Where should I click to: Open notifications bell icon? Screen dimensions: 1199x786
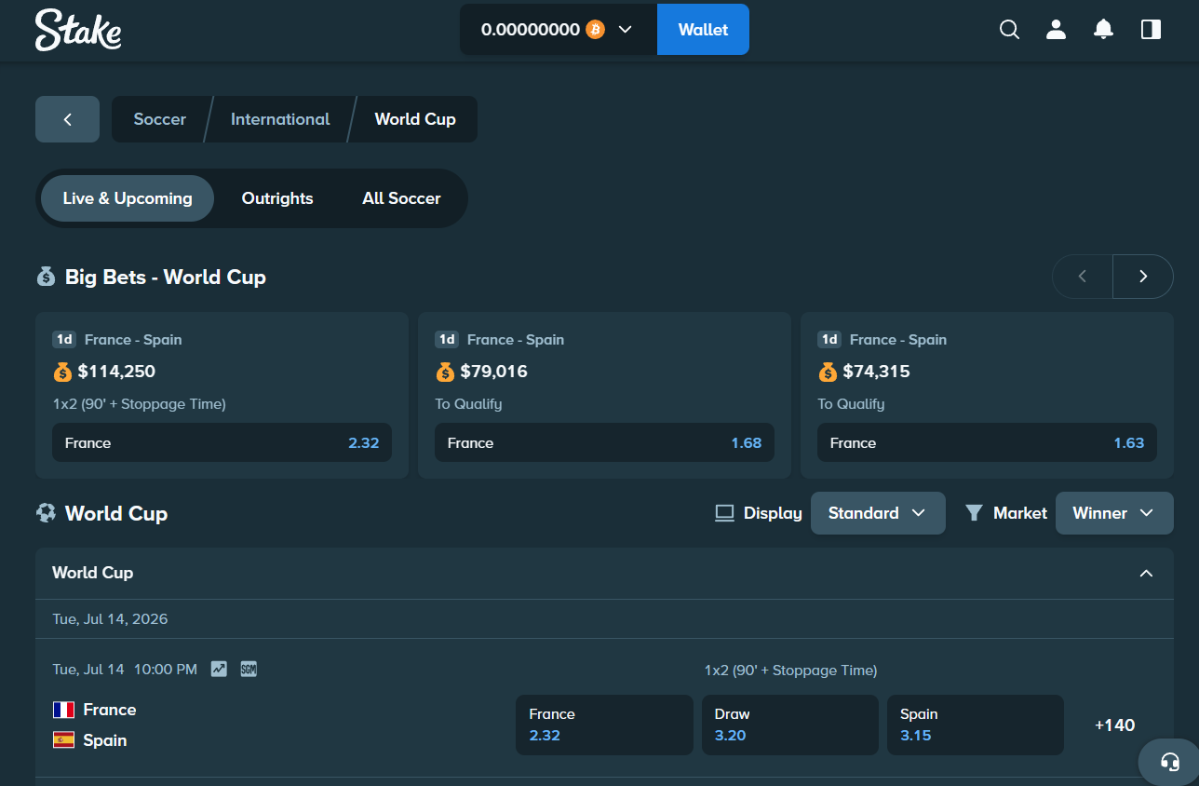[x=1103, y=30]
